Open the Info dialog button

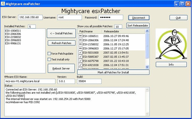pos(171,64)
